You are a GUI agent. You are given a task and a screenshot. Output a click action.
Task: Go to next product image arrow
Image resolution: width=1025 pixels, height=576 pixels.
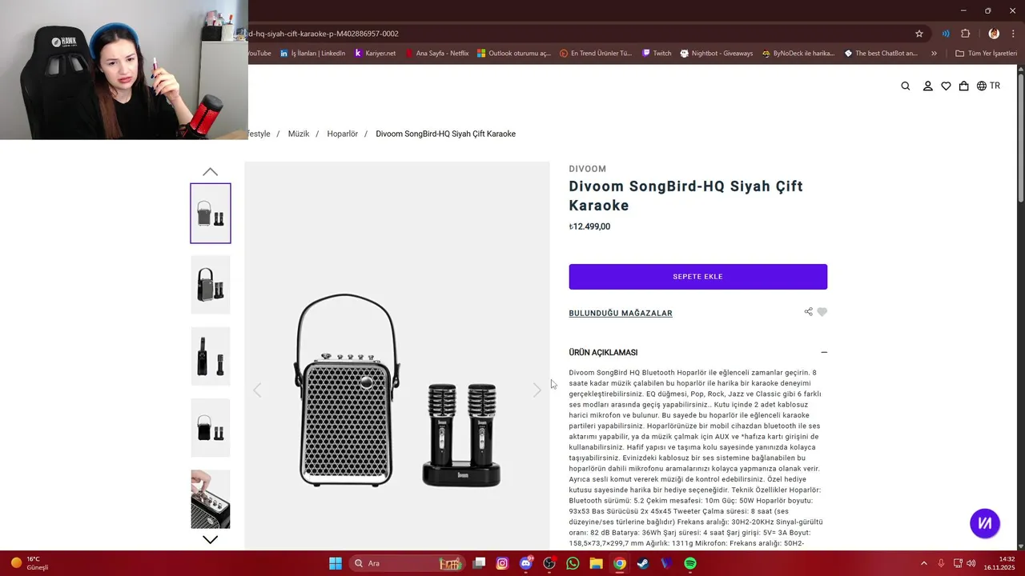[537, 390]
